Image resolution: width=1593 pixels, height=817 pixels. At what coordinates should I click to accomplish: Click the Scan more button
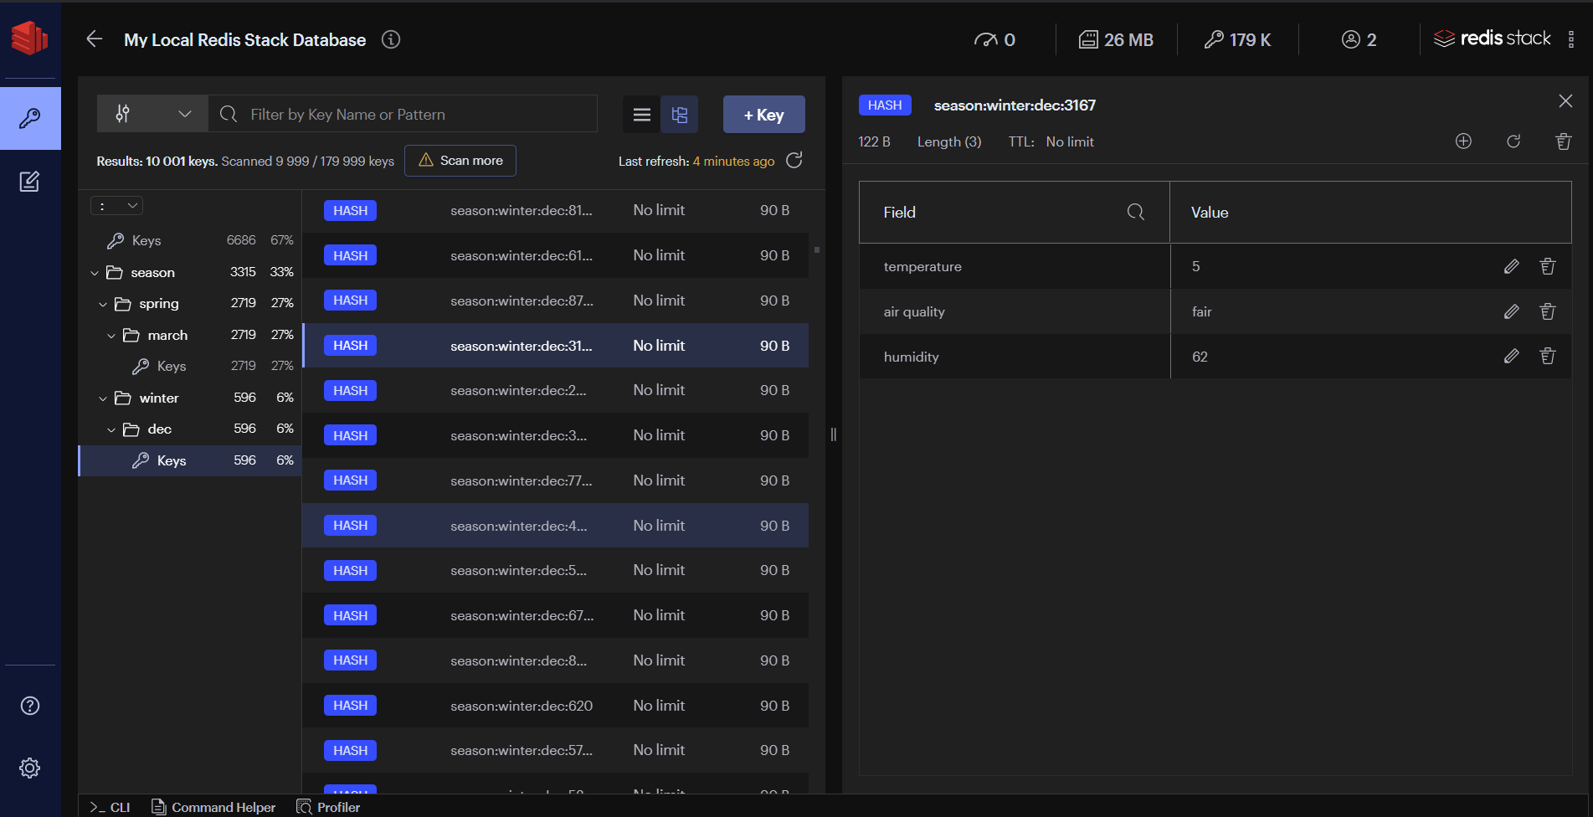pos(460,161)
